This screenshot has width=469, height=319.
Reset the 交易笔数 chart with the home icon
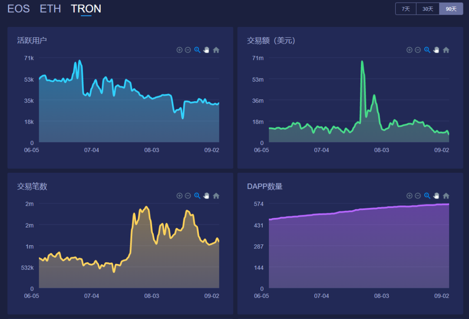[216, 196]
